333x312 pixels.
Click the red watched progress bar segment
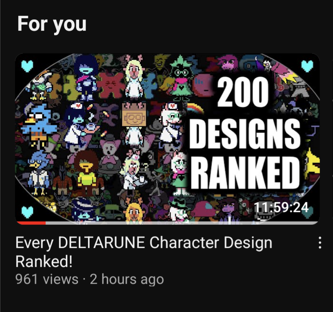pyautogui.click(x=31, y=223)
